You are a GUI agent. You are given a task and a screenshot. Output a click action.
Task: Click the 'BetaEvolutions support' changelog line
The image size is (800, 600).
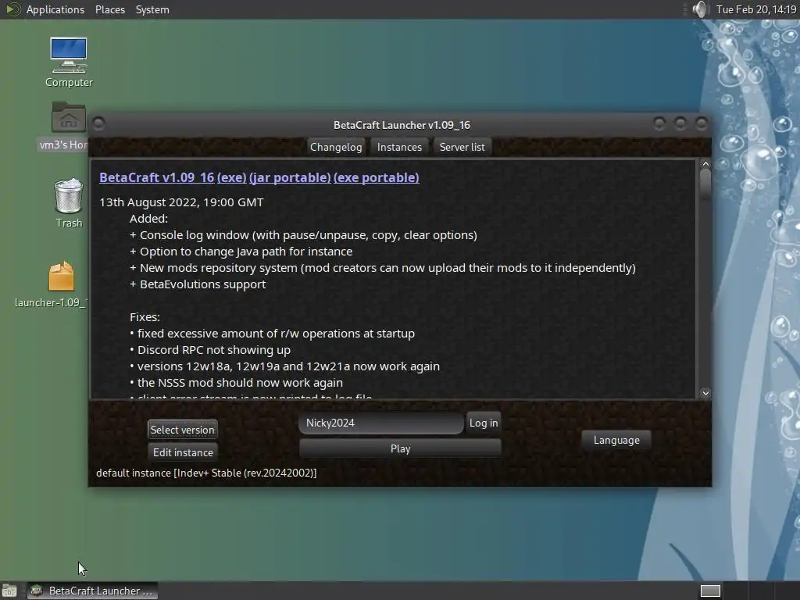[198, 284]
